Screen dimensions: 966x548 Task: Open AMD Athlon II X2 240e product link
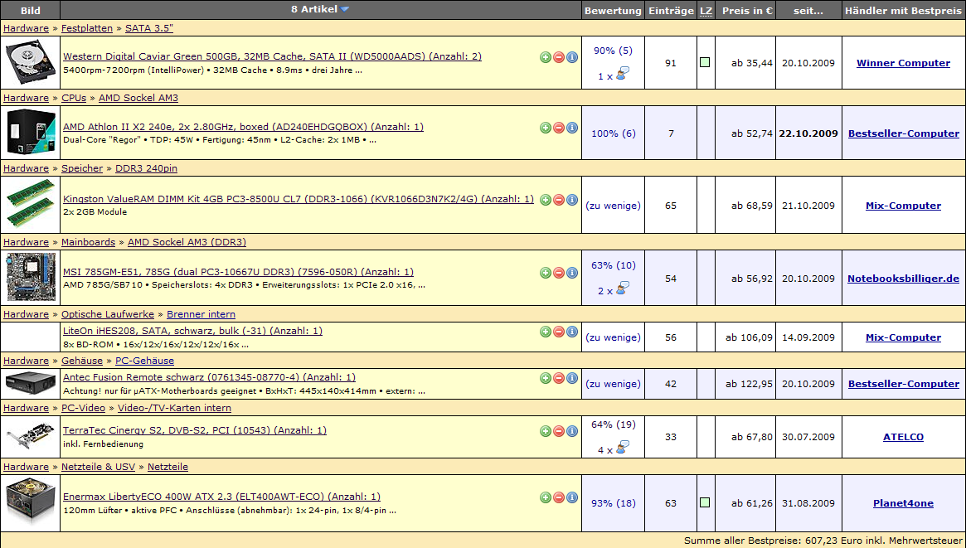[x=243, y=127]
